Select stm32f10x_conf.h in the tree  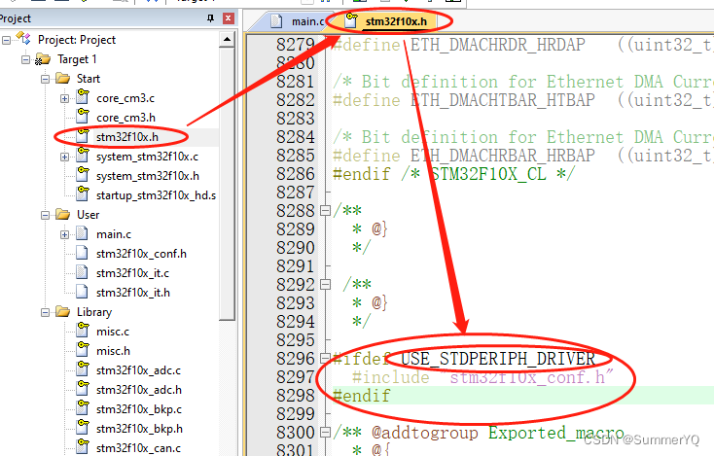tap(141, 254)
